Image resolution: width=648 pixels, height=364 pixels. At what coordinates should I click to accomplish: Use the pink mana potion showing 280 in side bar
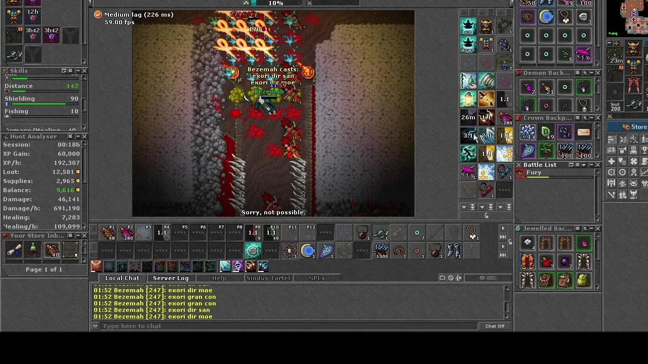[x=505, y=118]
